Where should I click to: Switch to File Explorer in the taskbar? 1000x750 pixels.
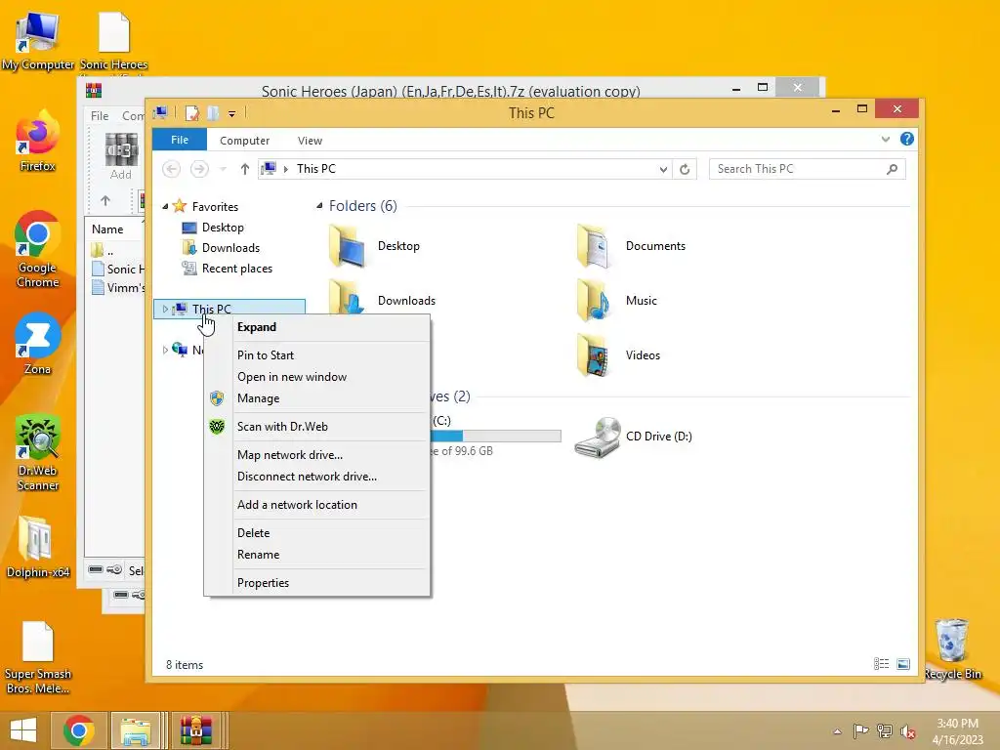click(x=136, y=730)
